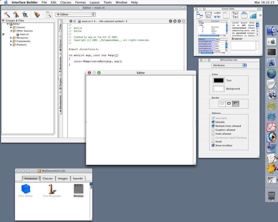
Task: Select the Window icon in MyDocument.nib
Action: [x=78, y=189]
